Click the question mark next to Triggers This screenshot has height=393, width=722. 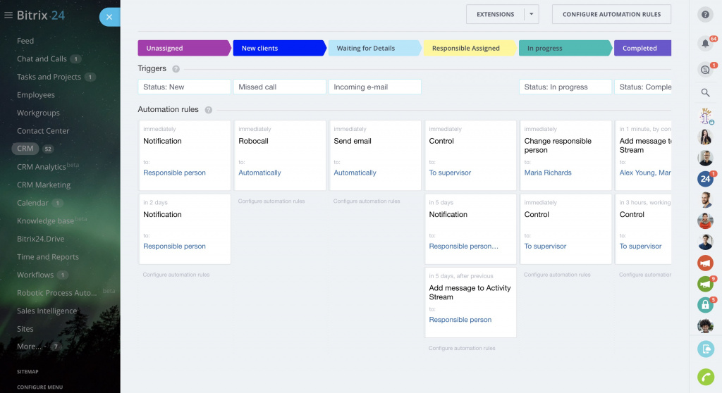(176, 69)
